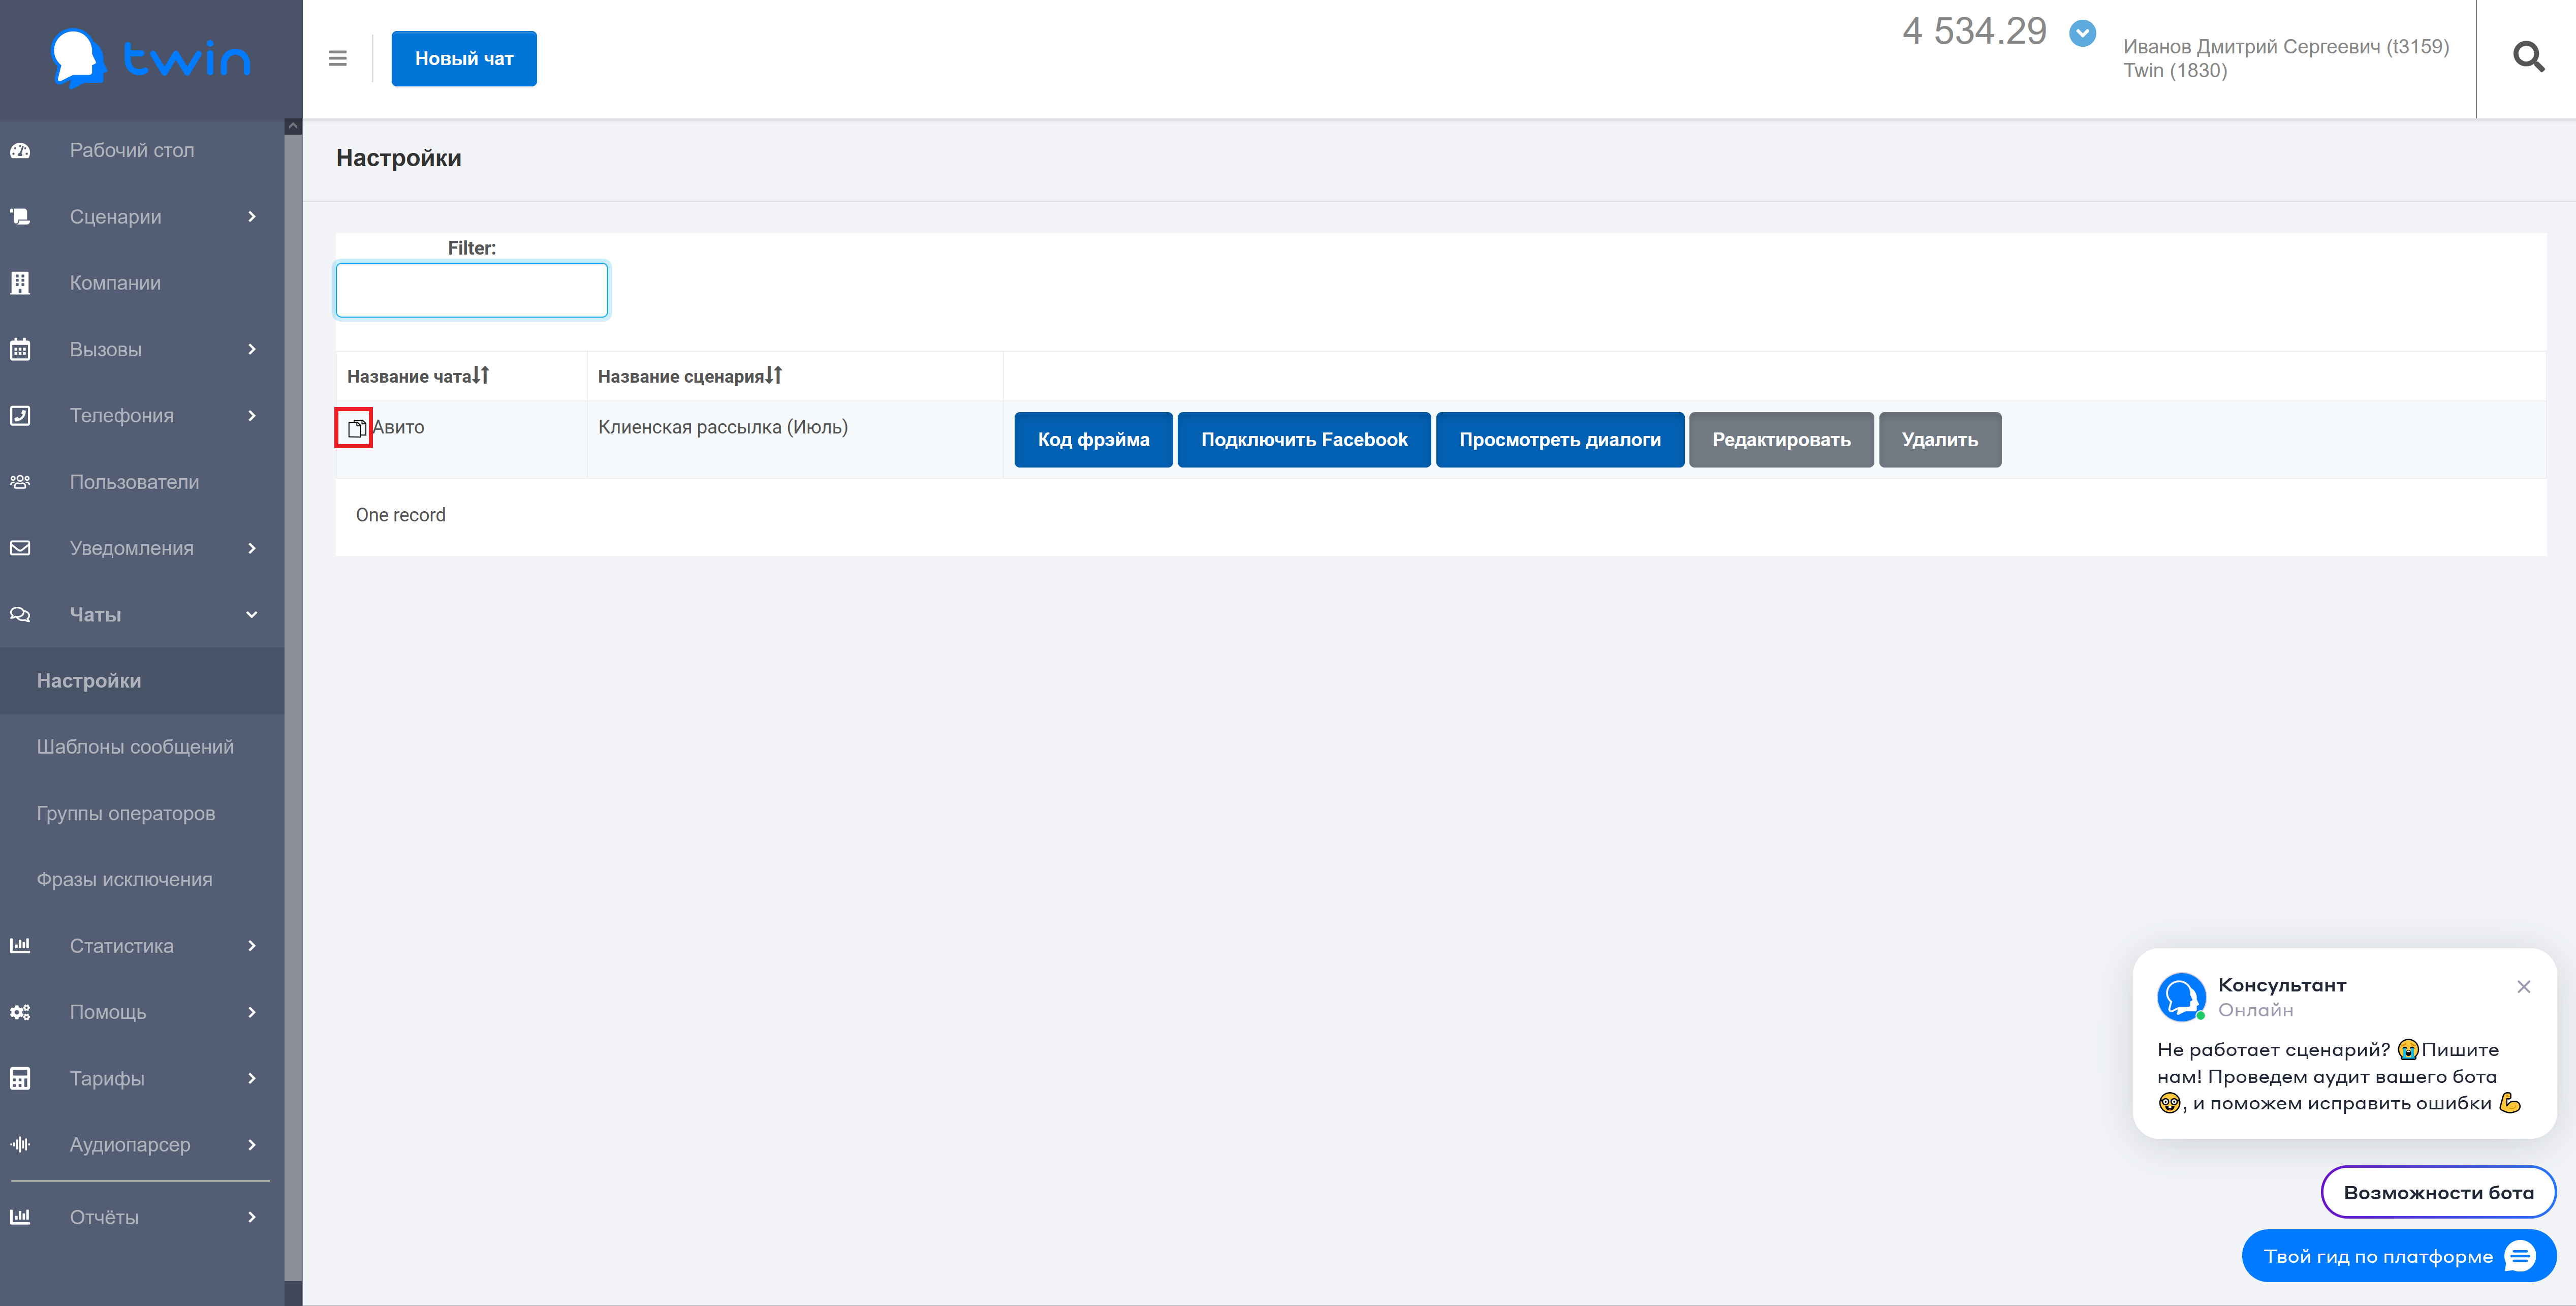Click Возможности бота button

click(x=2438, y=1192)
